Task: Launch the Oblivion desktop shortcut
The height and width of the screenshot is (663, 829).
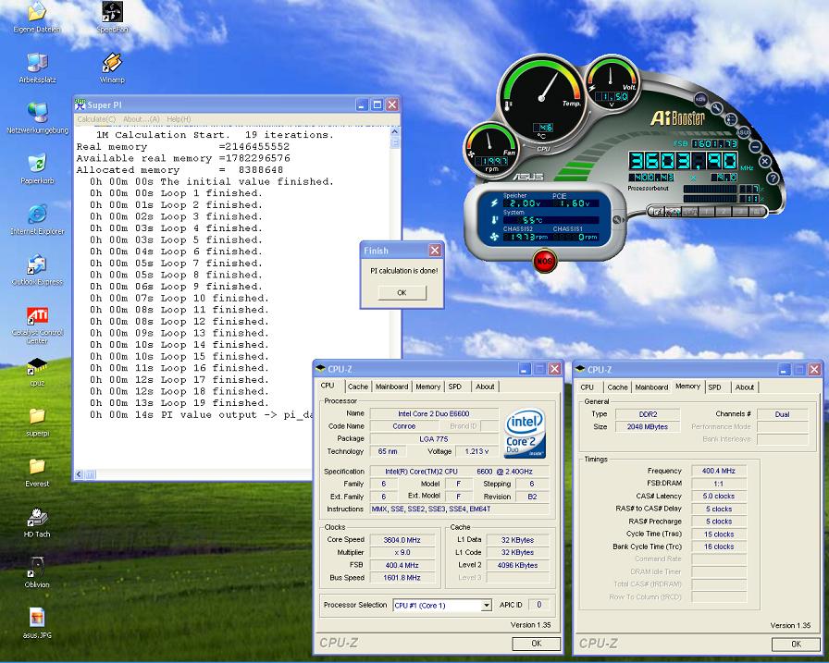Action: (37, 572)
